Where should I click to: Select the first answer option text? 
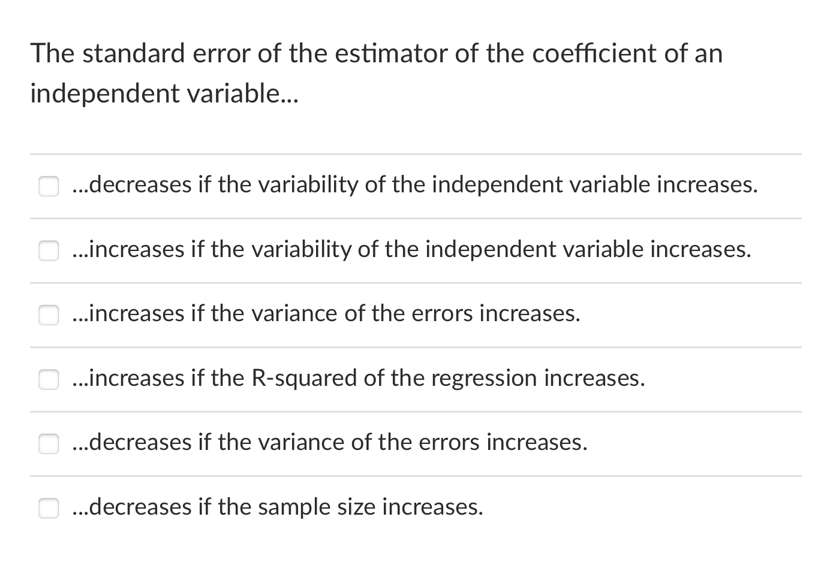pyautogui.click(x=414, y=185)
